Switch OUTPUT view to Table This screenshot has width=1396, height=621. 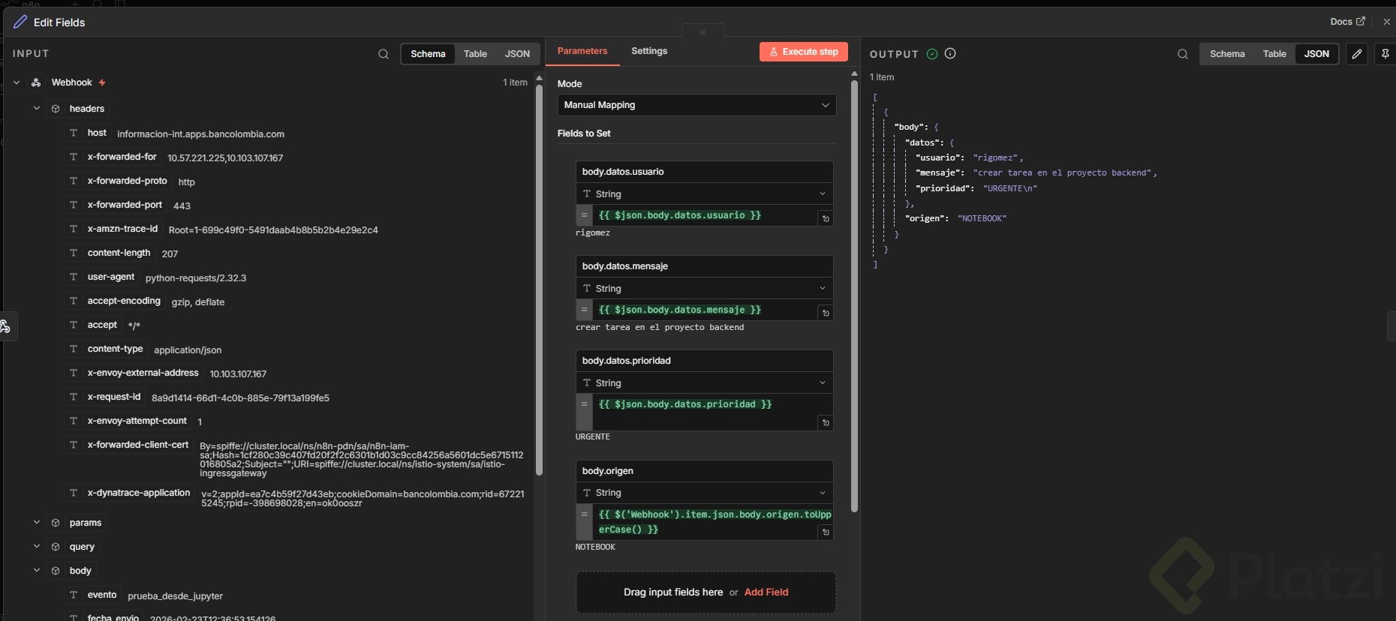point(1274,54)
